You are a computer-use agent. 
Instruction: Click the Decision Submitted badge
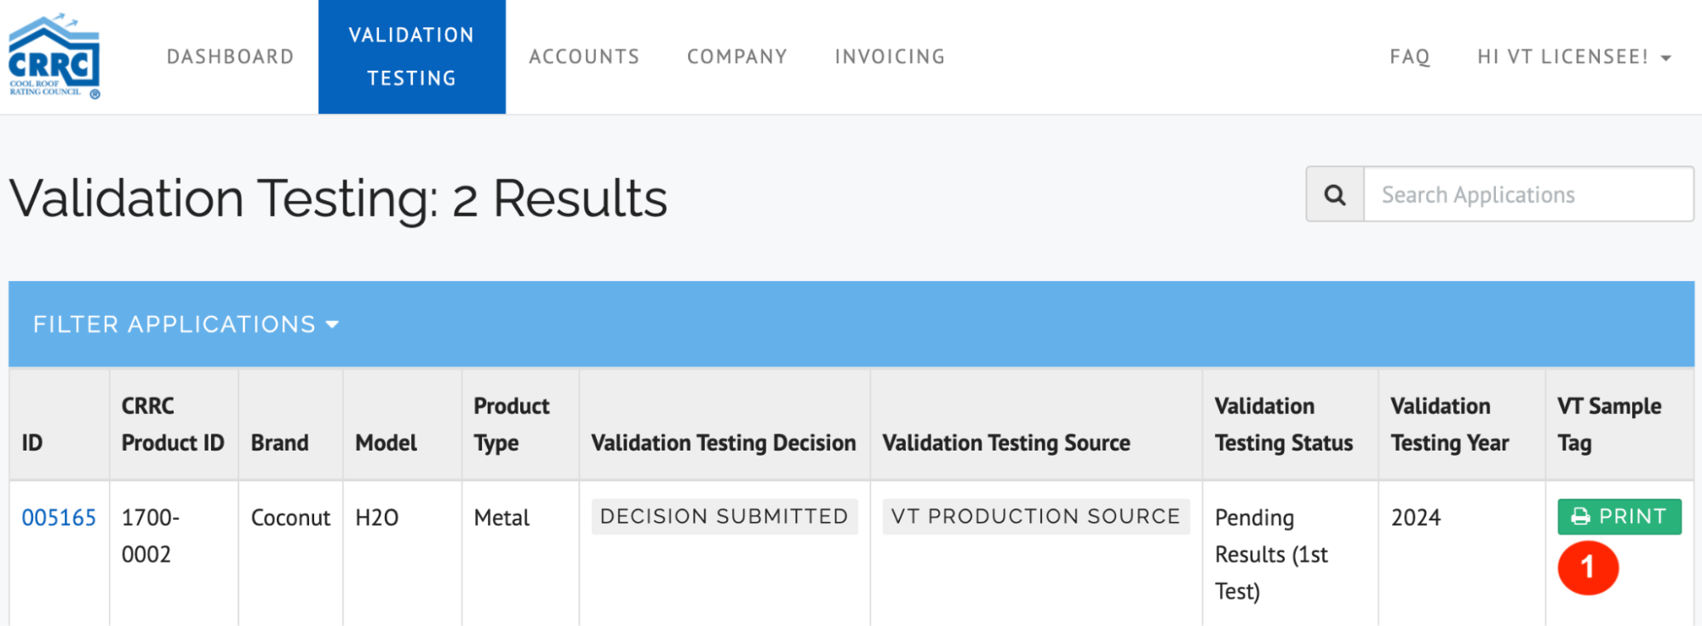point(724,517)
